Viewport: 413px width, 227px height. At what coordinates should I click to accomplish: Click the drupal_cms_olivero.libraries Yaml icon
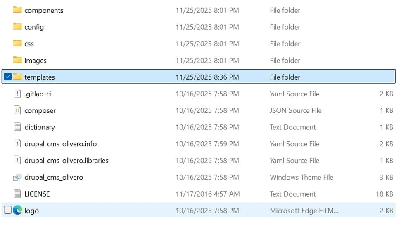pos(17,160)
